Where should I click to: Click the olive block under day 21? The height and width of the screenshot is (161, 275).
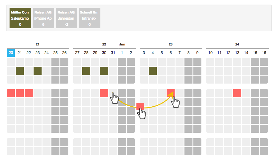tap(20, 71)
